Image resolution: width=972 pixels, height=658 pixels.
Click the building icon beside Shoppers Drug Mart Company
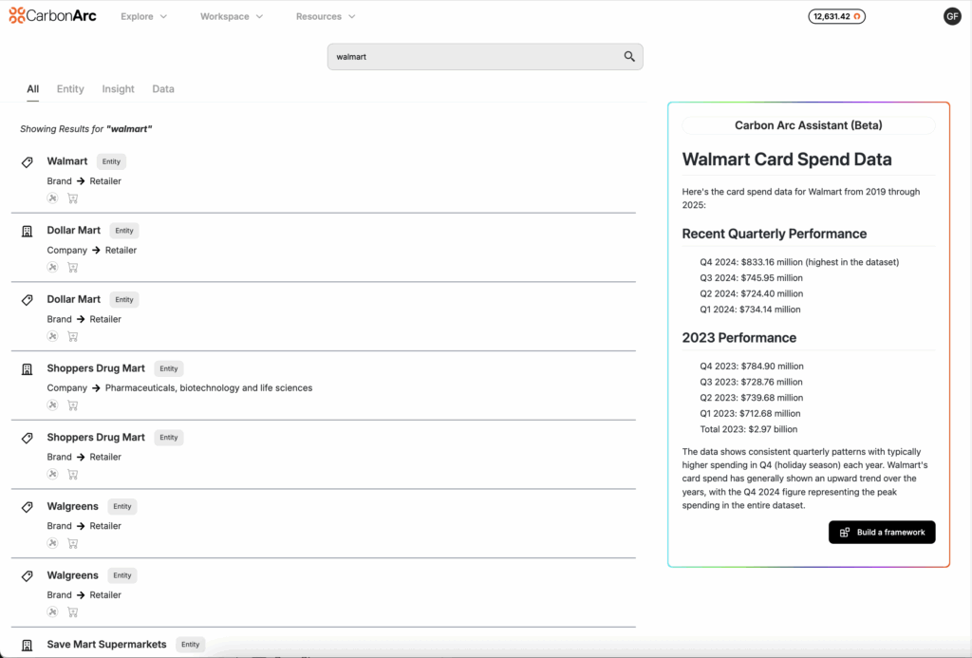point(28,369)
